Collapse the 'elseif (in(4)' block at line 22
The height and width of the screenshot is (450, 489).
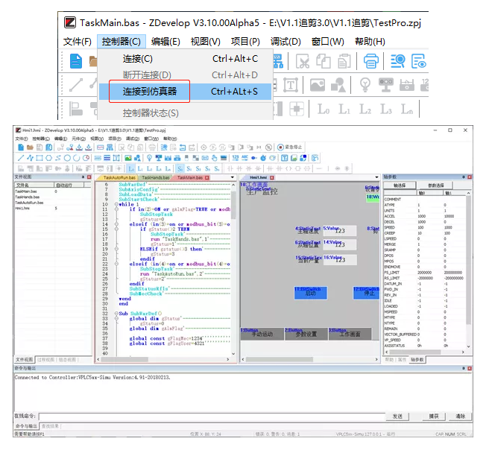pos(116,264)
